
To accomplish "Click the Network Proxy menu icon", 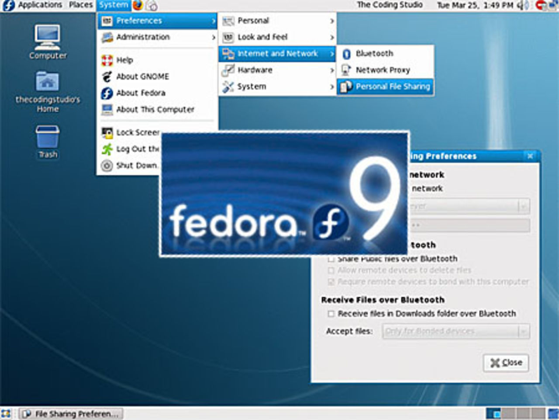I will point(346,70).
